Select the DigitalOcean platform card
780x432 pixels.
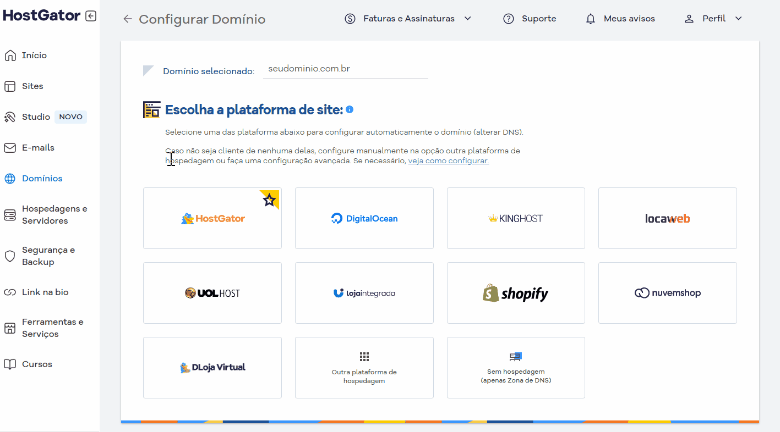coord(364,218)
